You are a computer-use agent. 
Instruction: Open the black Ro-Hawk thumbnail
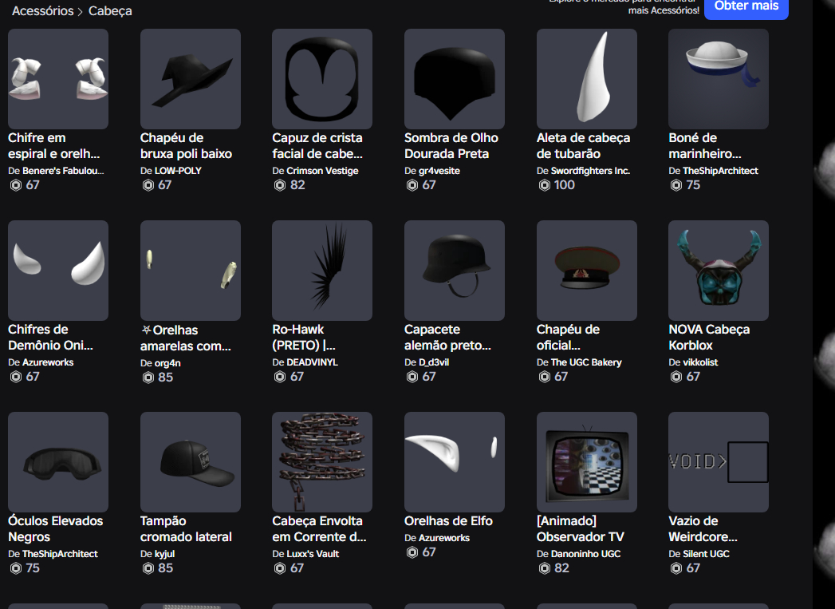[322, 271]
